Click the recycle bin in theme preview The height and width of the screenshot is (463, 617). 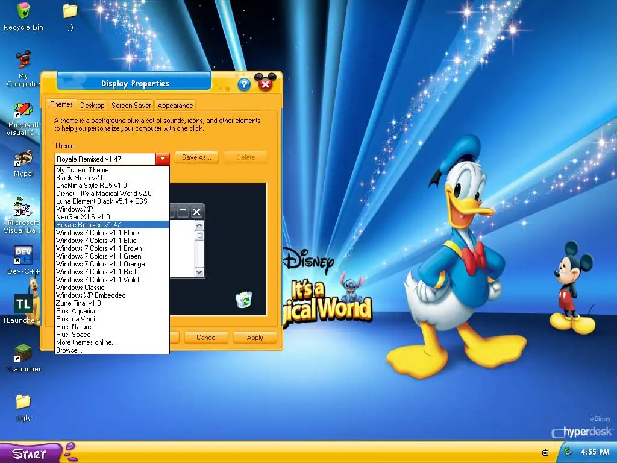point(243,300)
